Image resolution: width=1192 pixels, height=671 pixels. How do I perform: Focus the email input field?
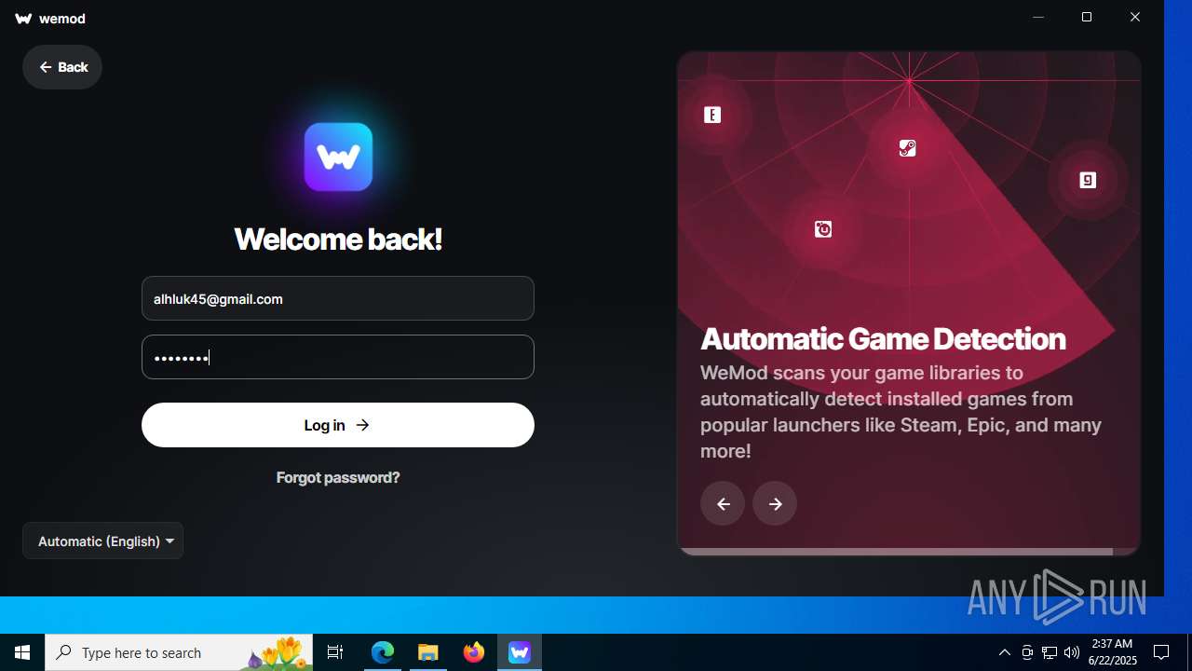338,298
